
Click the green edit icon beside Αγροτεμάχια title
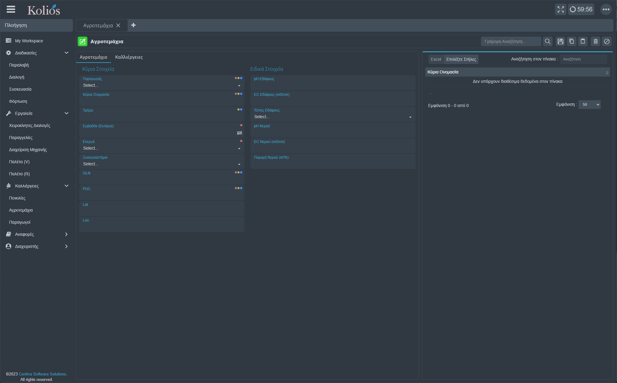(83, 41)
